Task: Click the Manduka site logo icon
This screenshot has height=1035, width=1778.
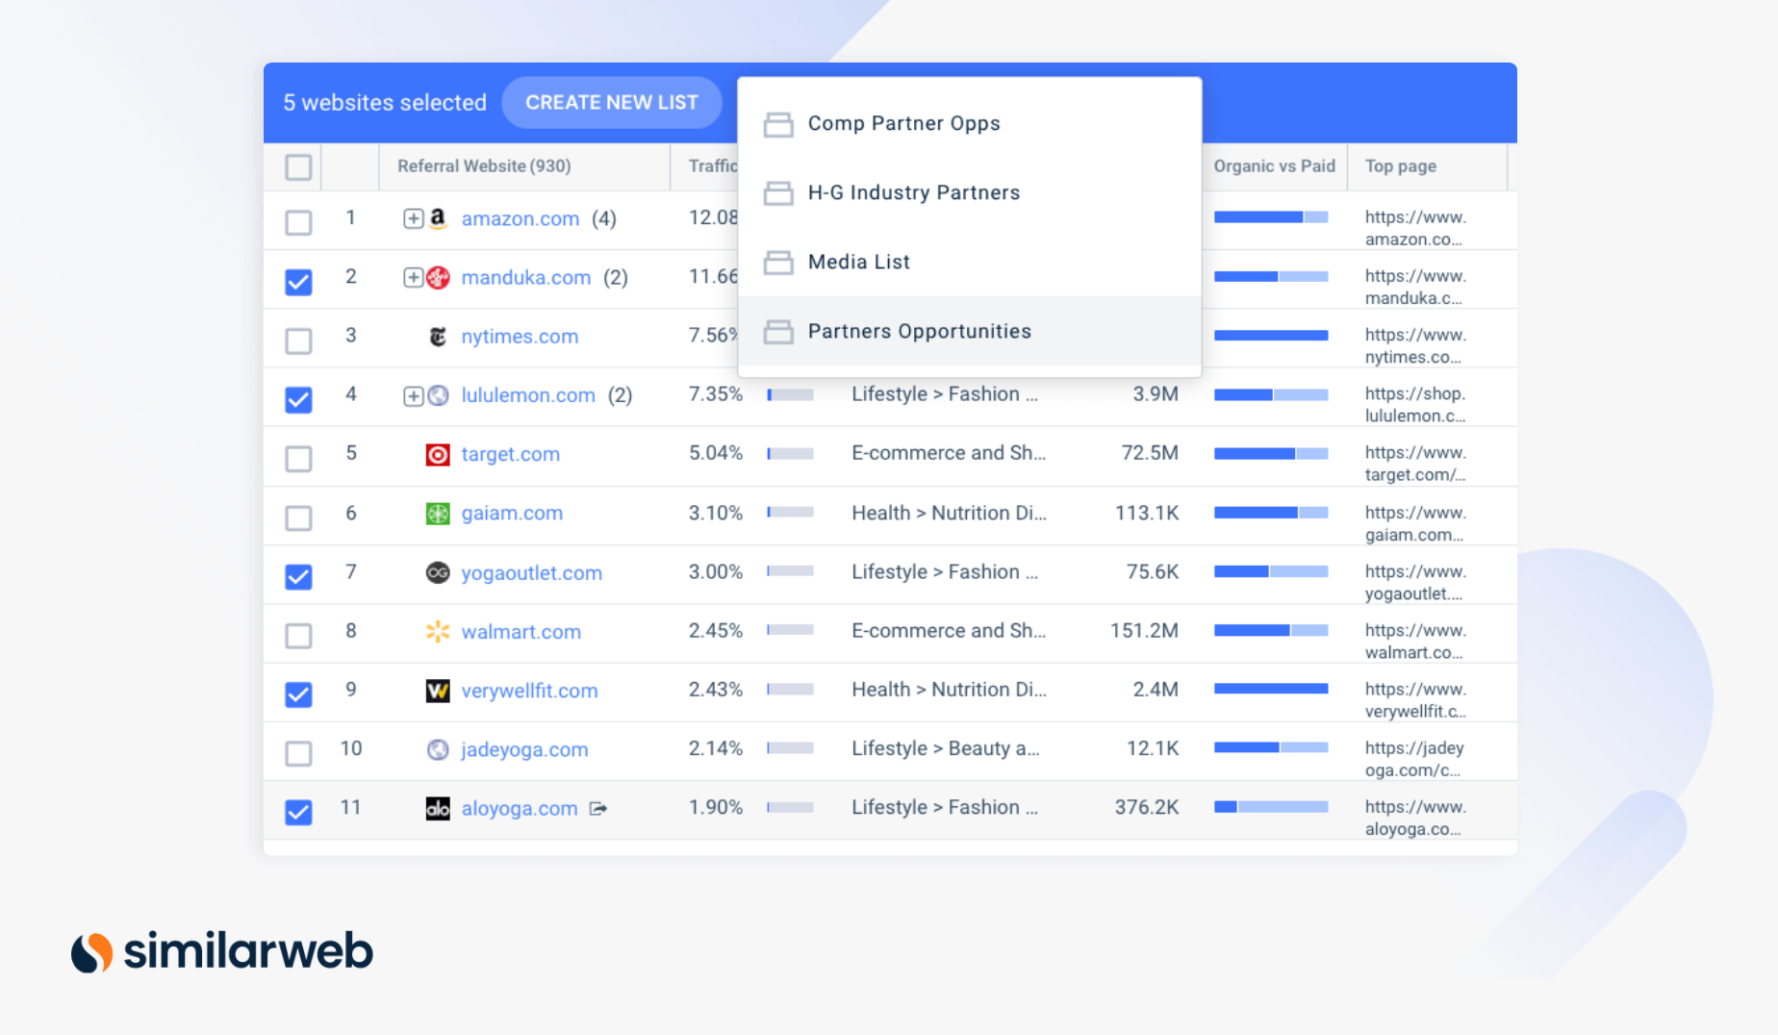Action: [438, 277]
